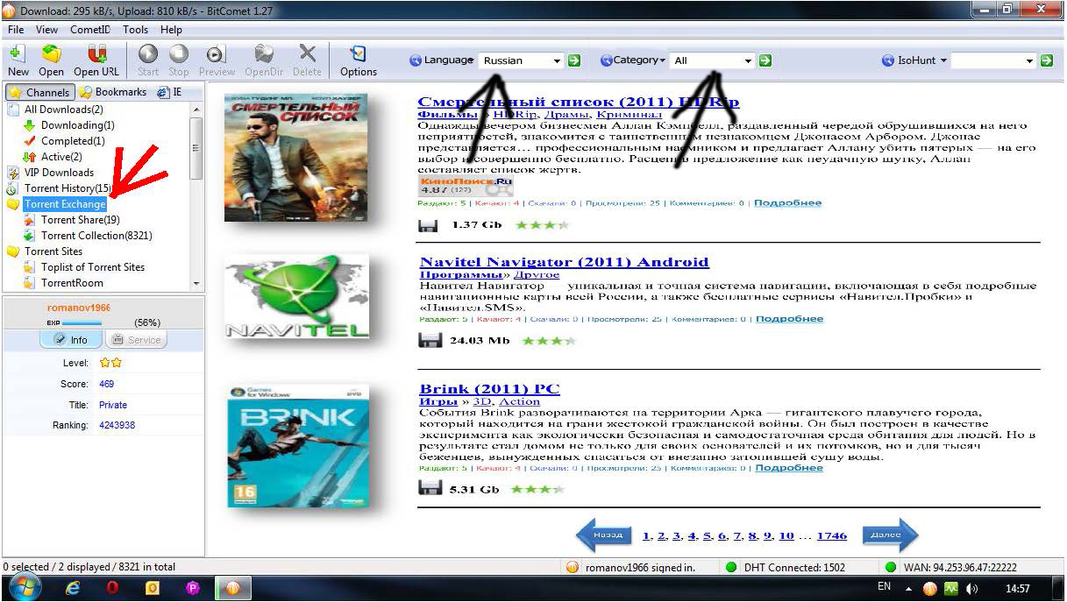Viewport: 1067px width, 602px height.
Task: Select Torrent Exchange in the tree
Action: pos(65,204)
